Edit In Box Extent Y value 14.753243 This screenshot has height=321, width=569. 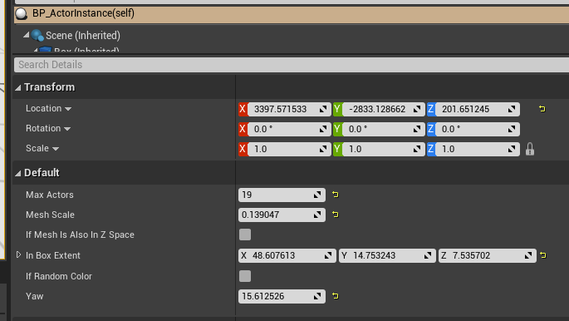pos(387,255)
